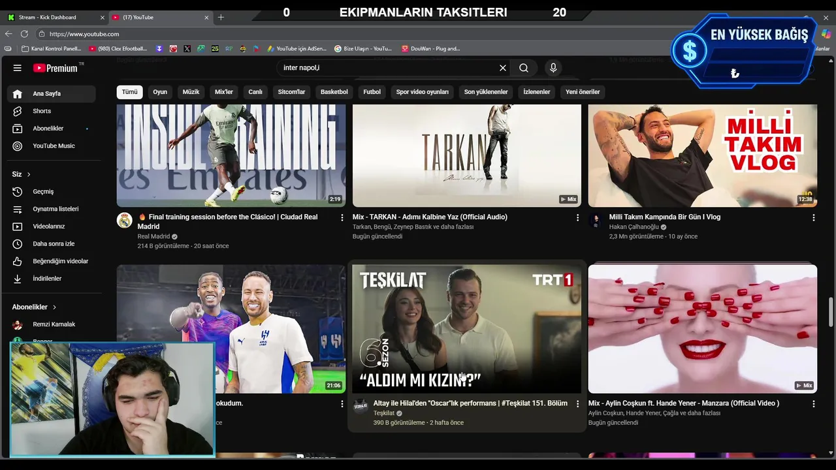Open the Altay ile Hilal'den Teşkilat video title
The image size is (836, 470).
(470, 403)
